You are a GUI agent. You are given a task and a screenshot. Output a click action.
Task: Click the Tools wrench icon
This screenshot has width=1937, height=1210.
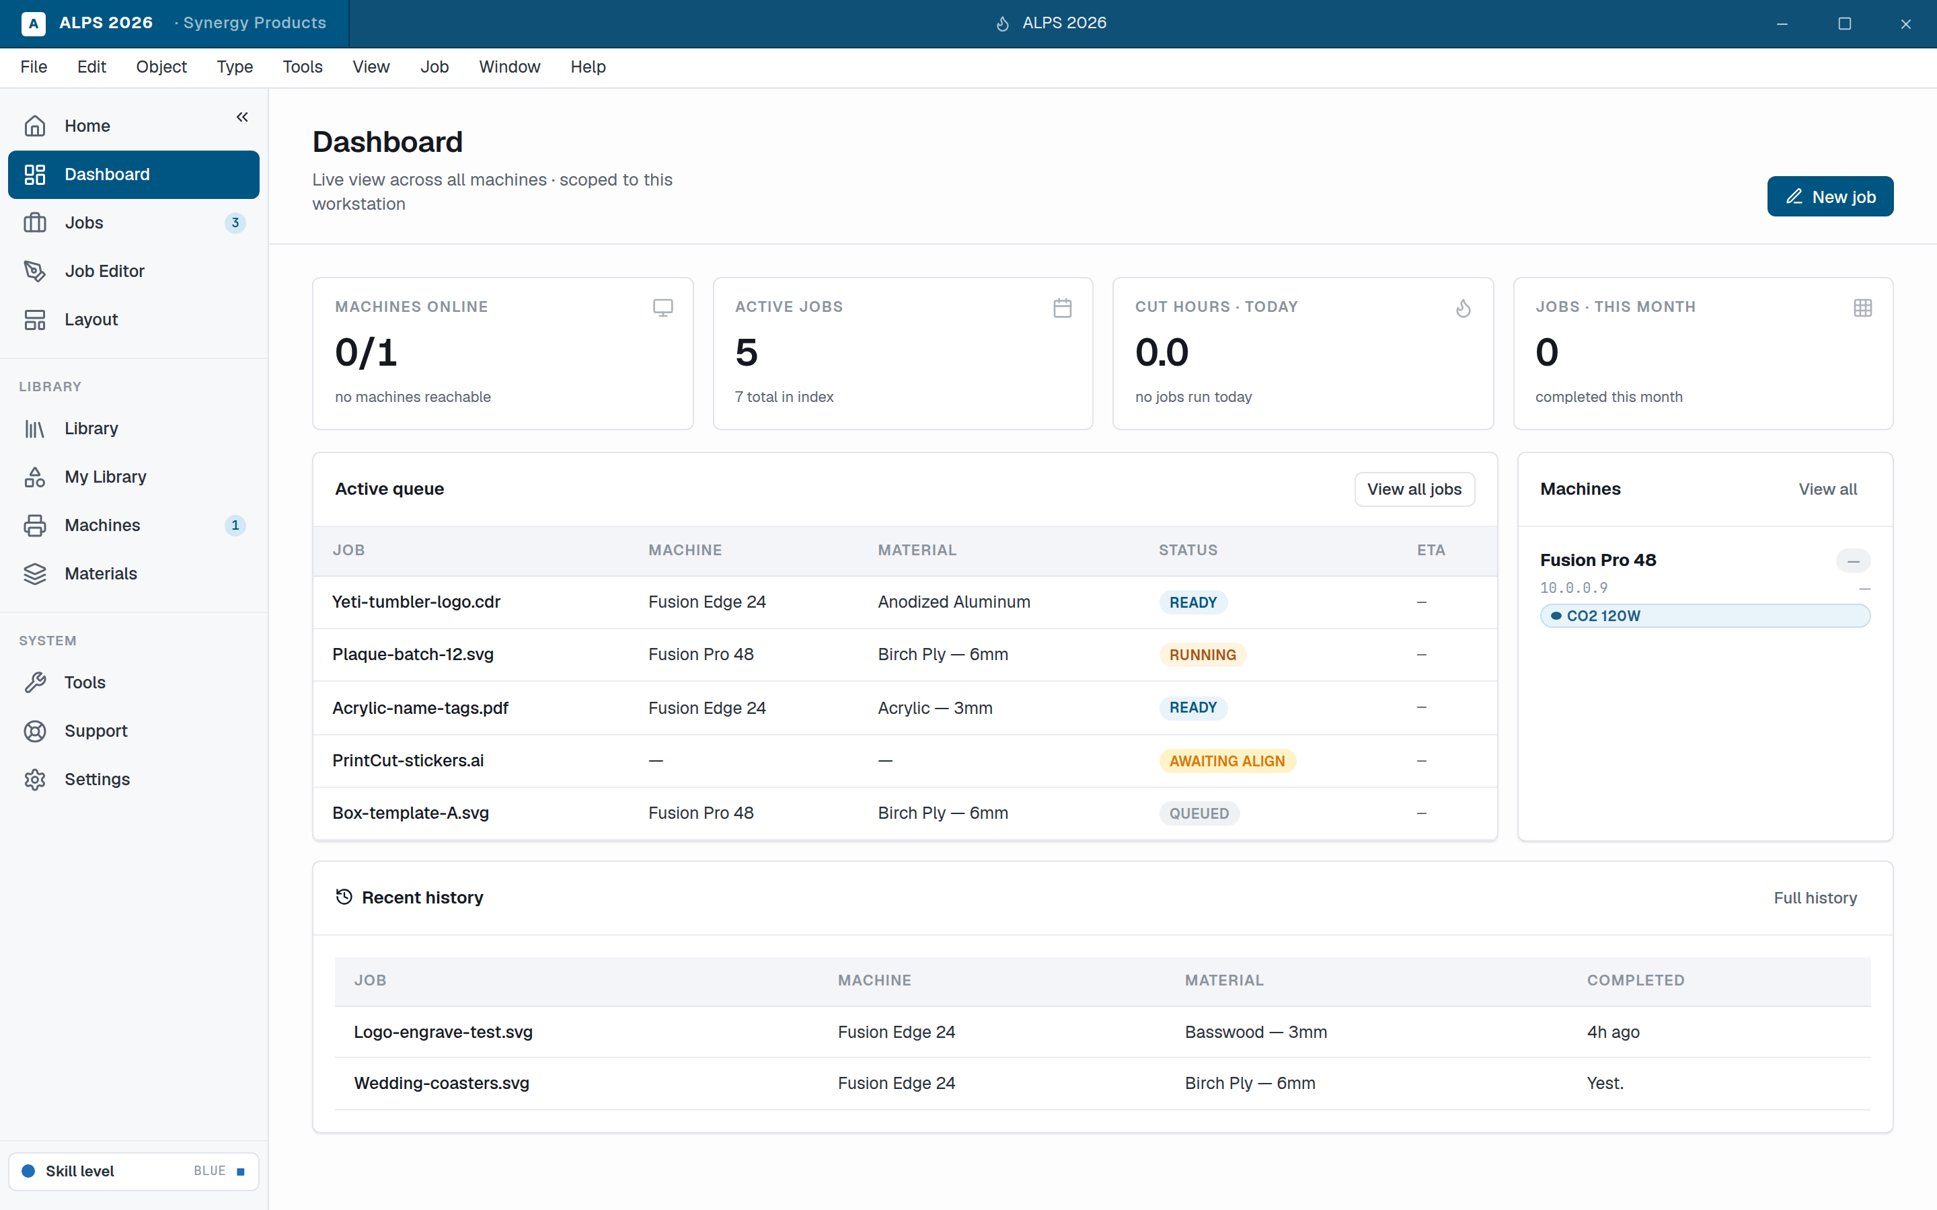(x=35, y=682)
